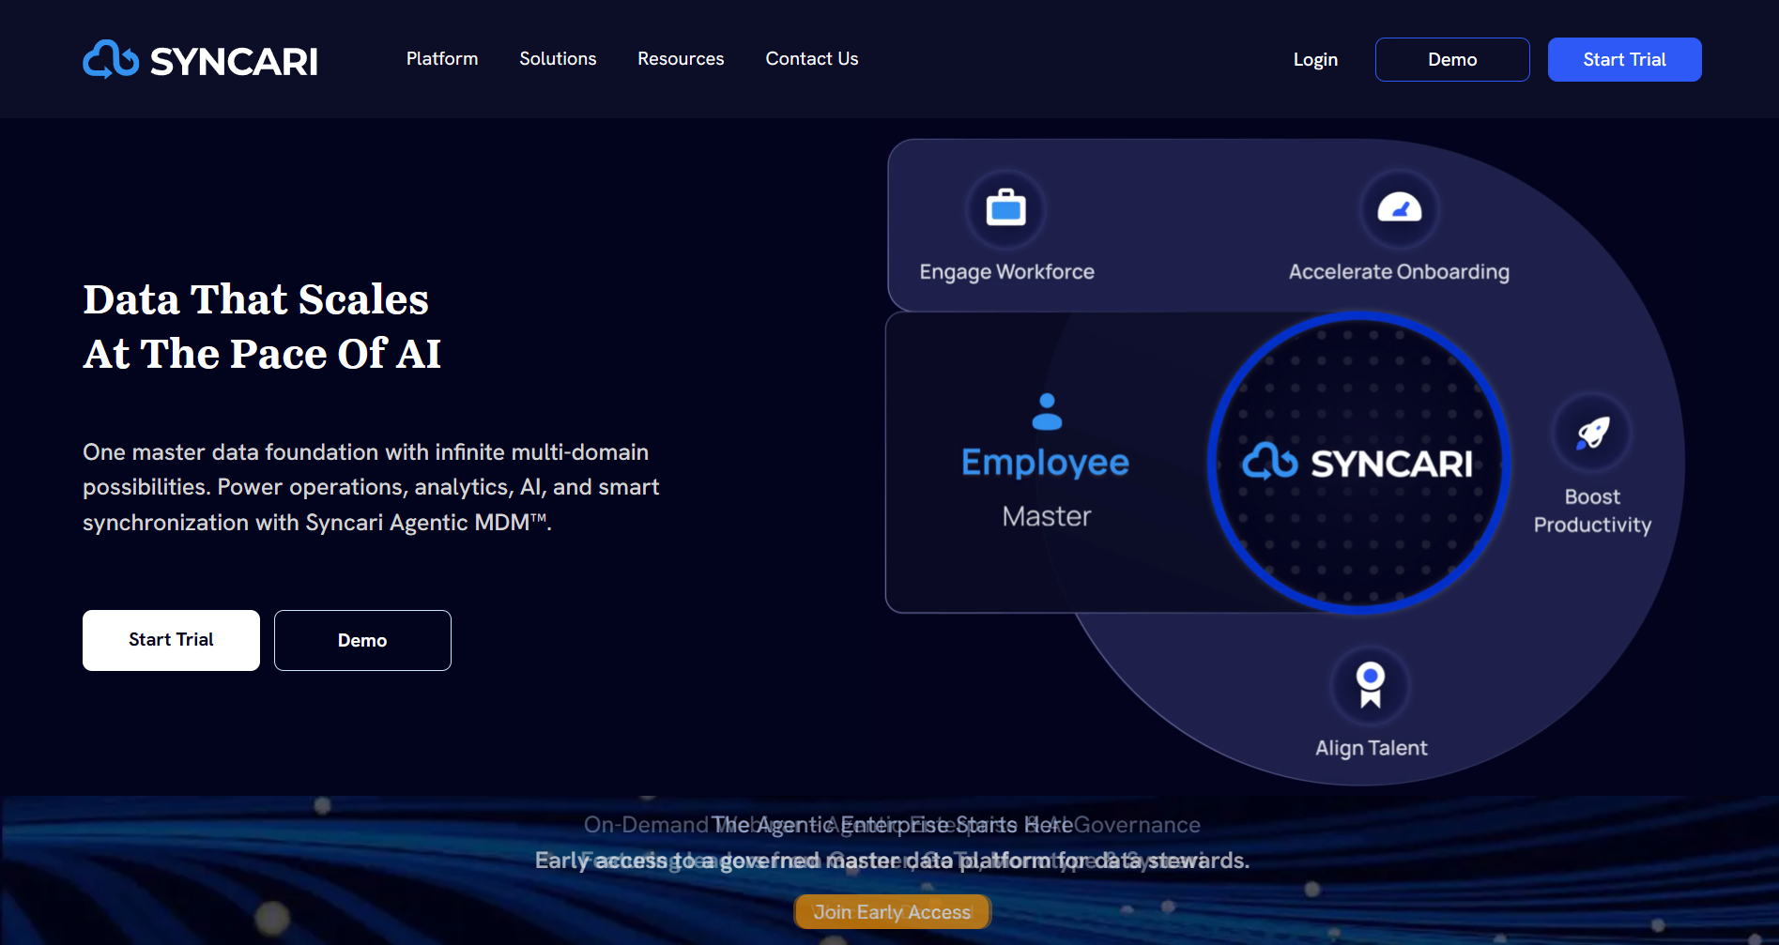Click the white Start Trial hero button

[171, 640]
